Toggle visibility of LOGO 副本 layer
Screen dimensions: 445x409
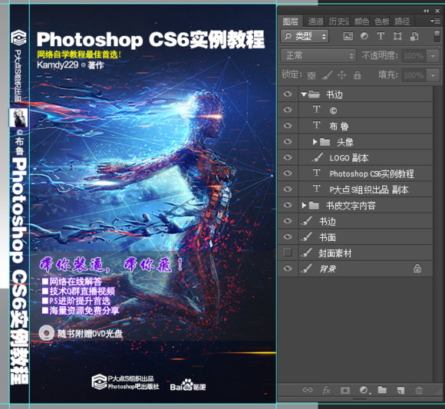[288, 157]
